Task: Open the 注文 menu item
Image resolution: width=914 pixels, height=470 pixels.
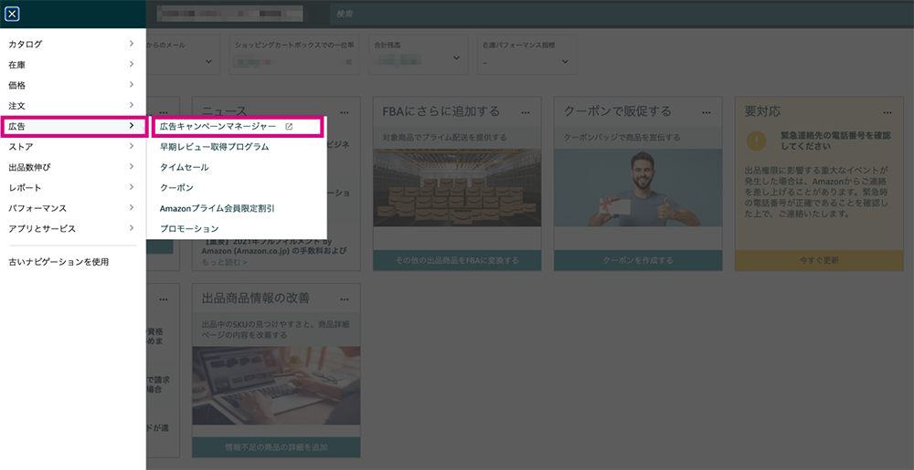Action: click(x=72, y=106)
